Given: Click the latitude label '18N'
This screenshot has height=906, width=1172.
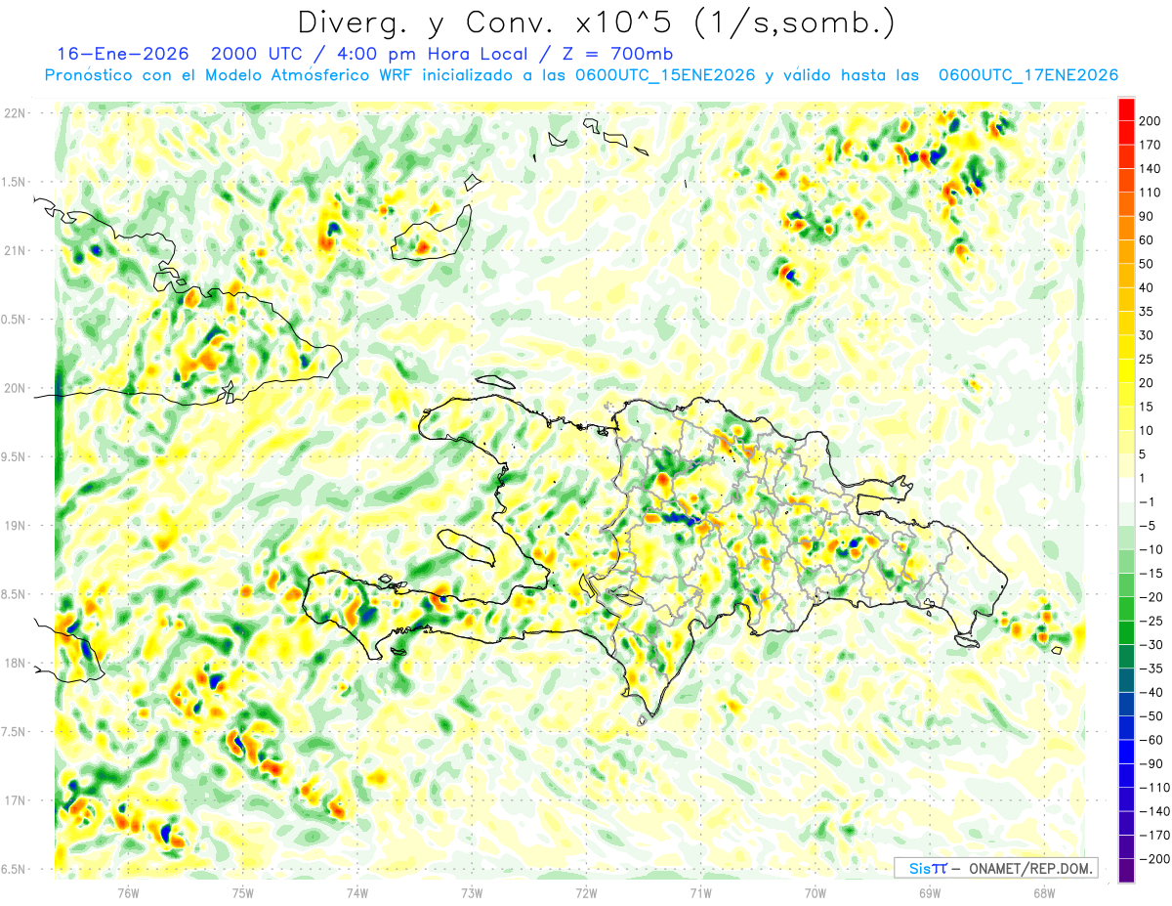Looking at the screenshot, I should pos(15,663).
